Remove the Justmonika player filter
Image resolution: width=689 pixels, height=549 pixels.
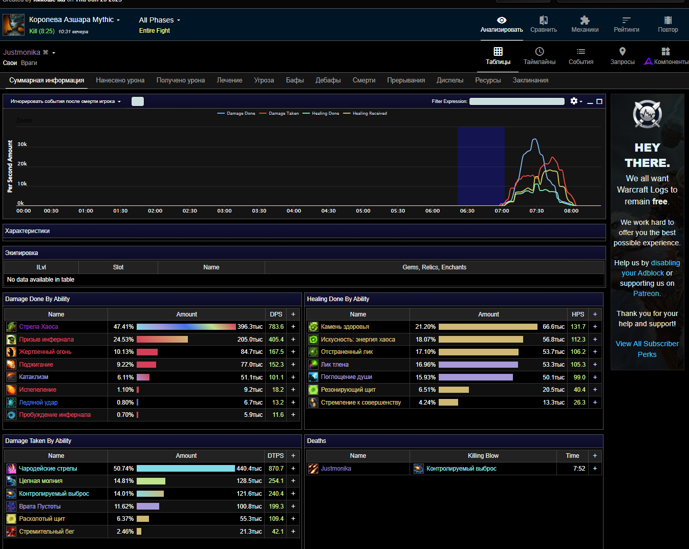(46, 52)
